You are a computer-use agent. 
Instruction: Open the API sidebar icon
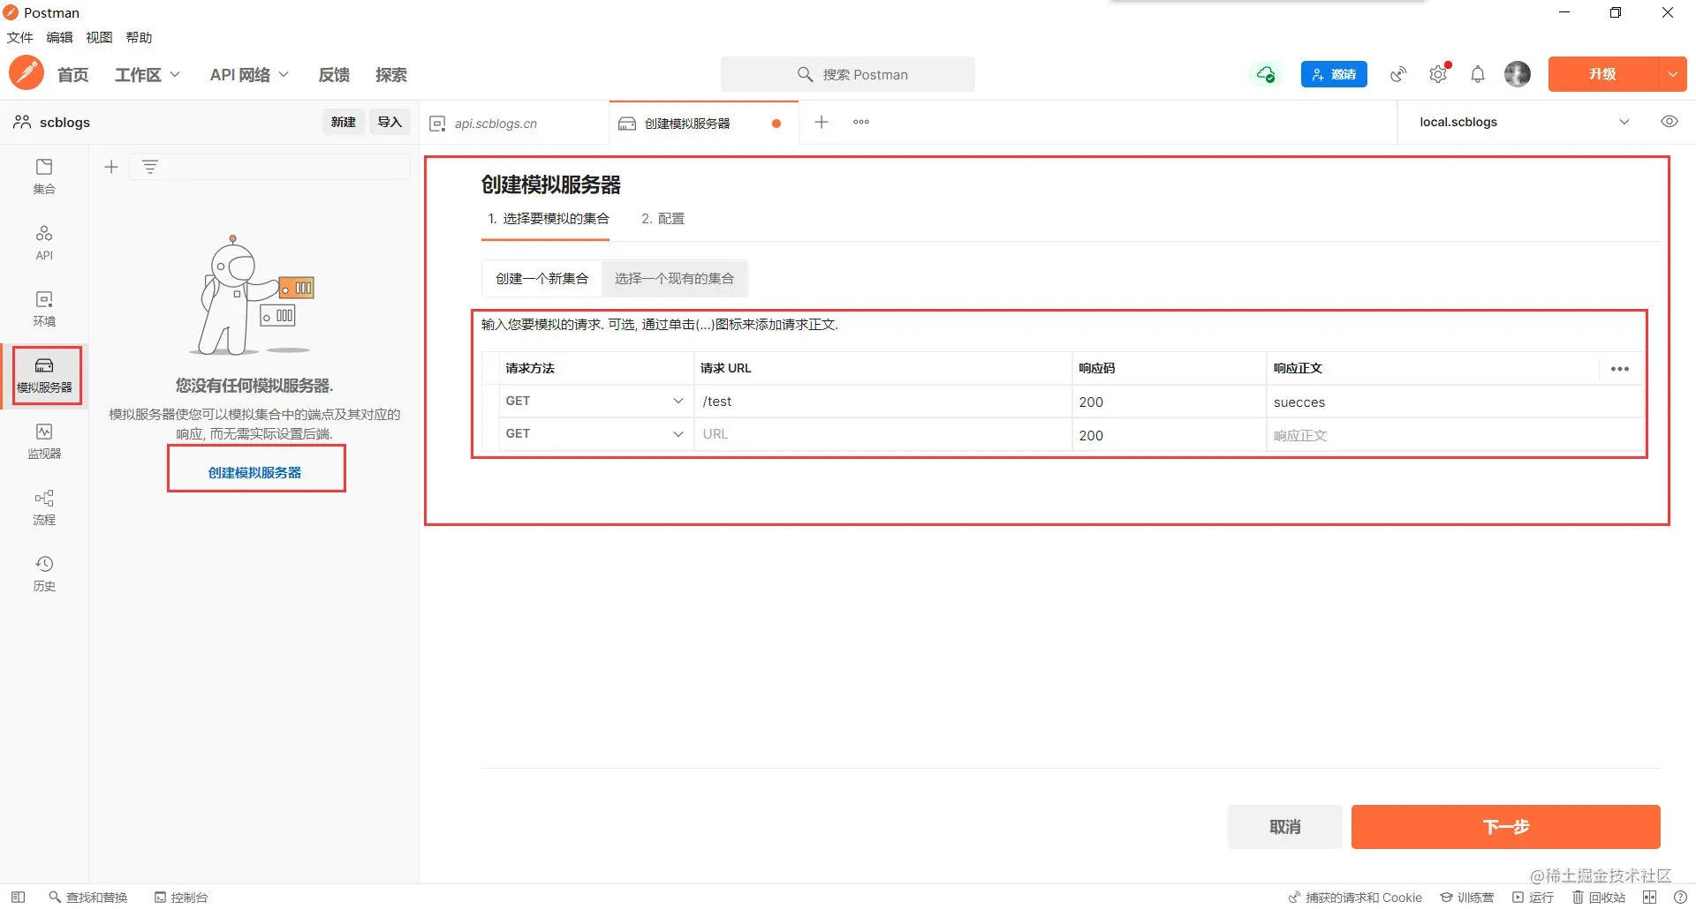pos(44,243)
